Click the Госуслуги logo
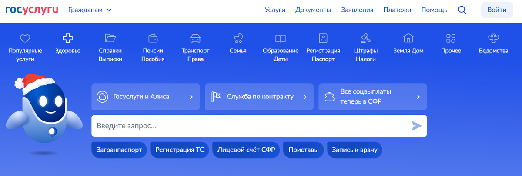The height and width of the screenshot is (176, 522). point(32,10)
